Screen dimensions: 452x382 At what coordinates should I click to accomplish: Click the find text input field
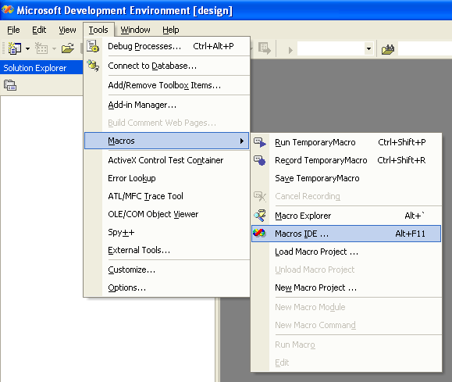click(425, 48)
